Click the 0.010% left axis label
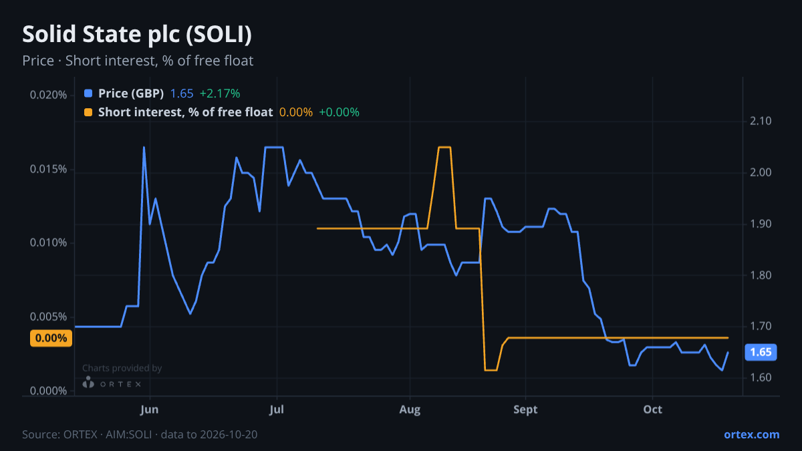The image size is (802, 451). click(x=49, y=243)
